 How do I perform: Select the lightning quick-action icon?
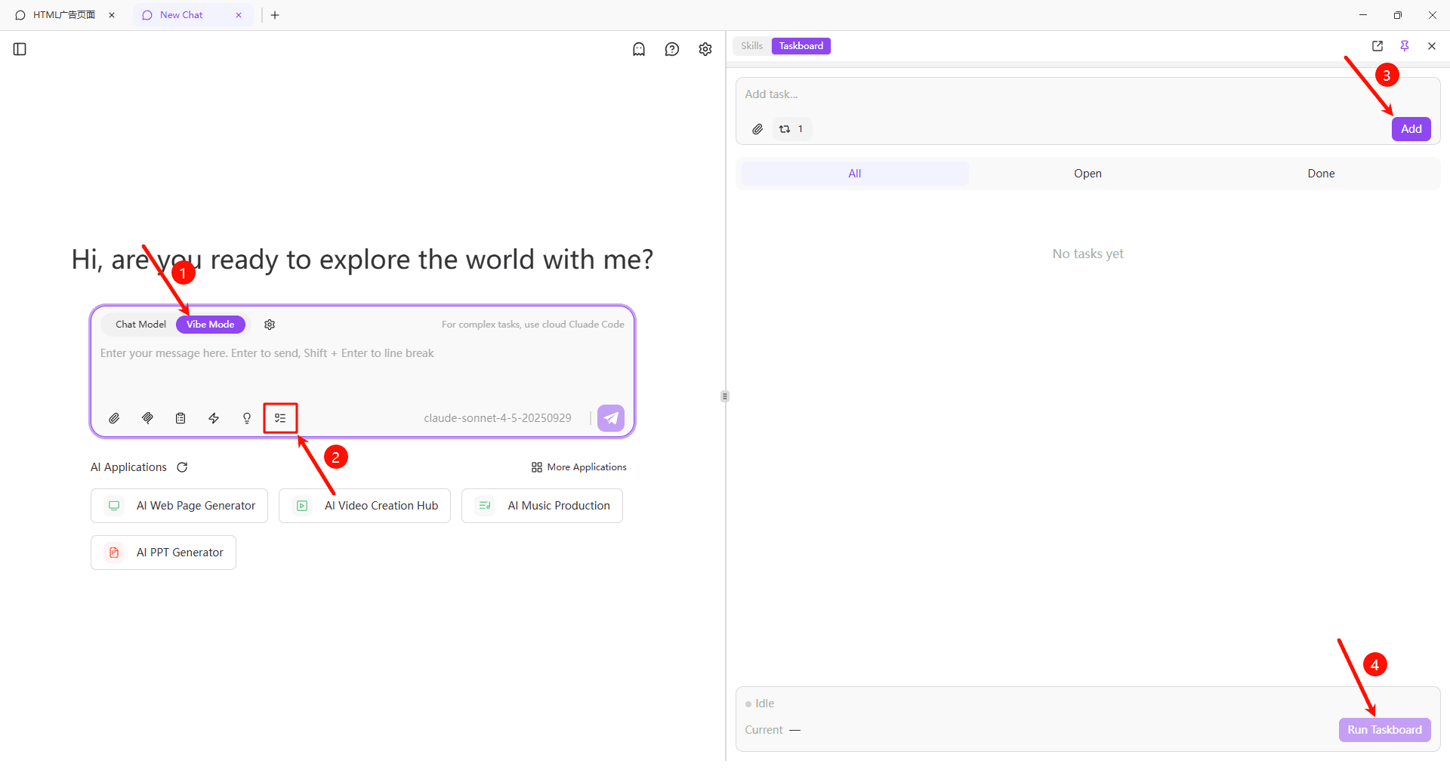214,417
